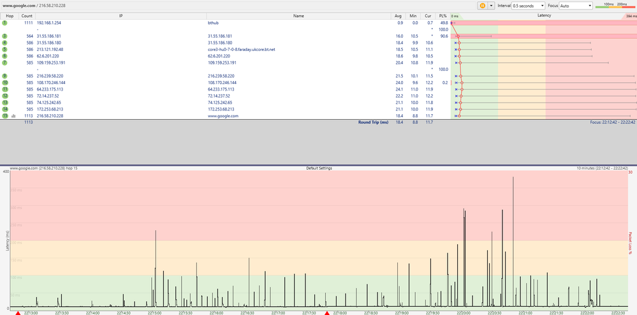Sort by the Count column header

27,14
